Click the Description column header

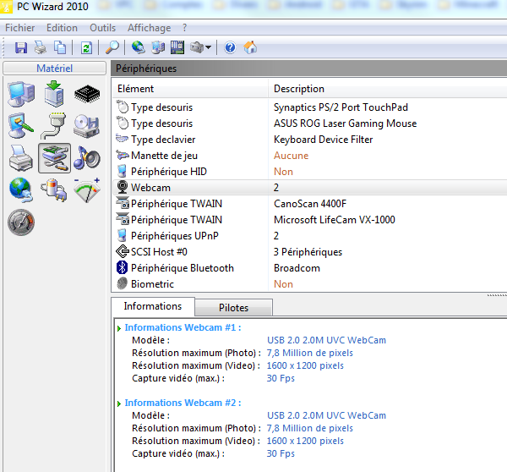(299, 89)
